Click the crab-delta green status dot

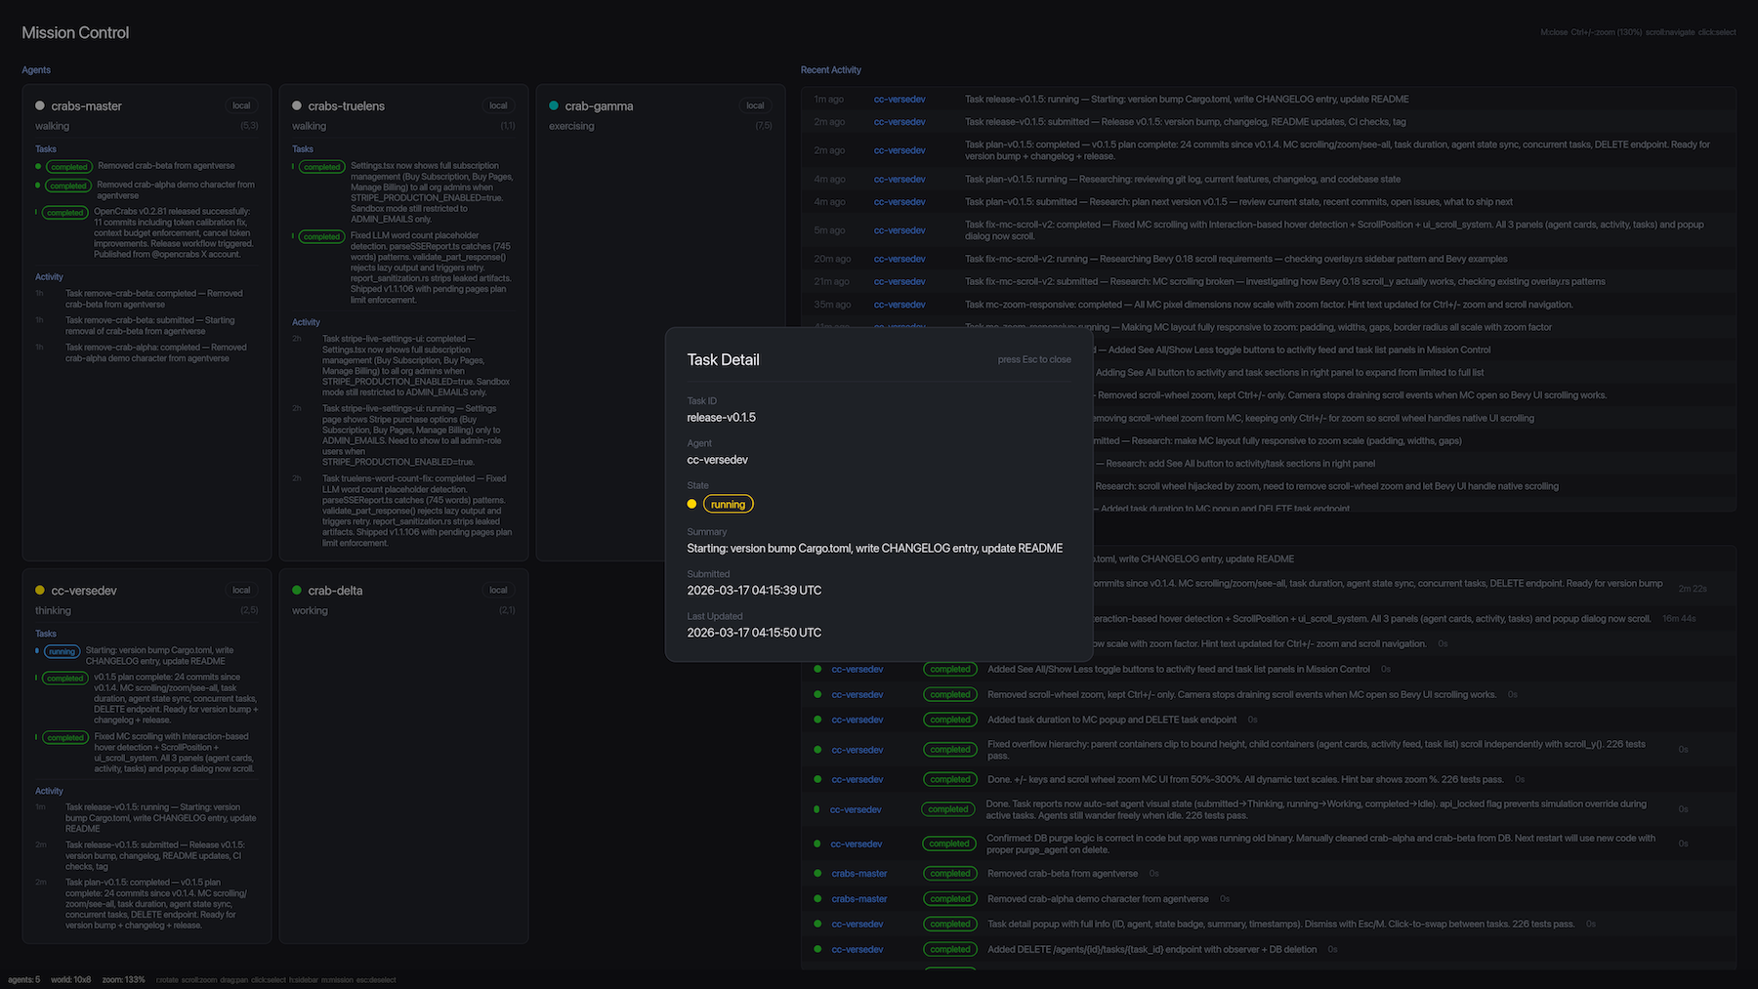click(297, 590)
